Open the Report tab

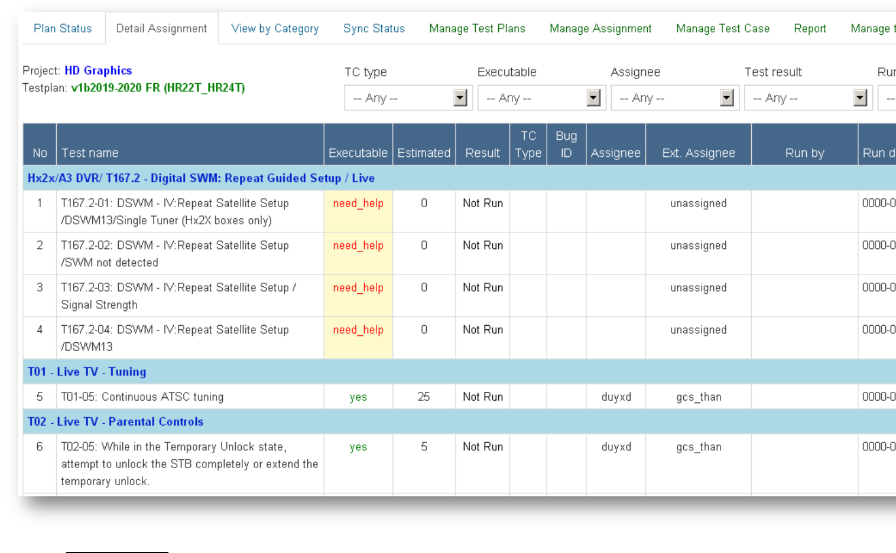coord(810,28)
